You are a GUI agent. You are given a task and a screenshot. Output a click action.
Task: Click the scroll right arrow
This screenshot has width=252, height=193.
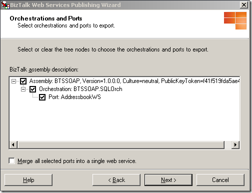pos(235,144)
